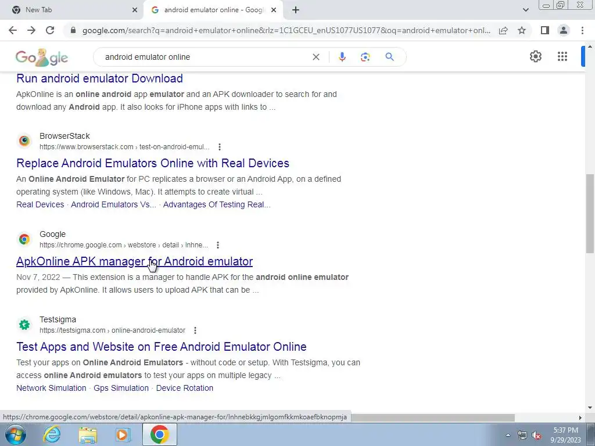The image size is (595, 446).
Task: Open the tab search dropdown arrow
Action: pyautogui.click(x=525, y=10)
